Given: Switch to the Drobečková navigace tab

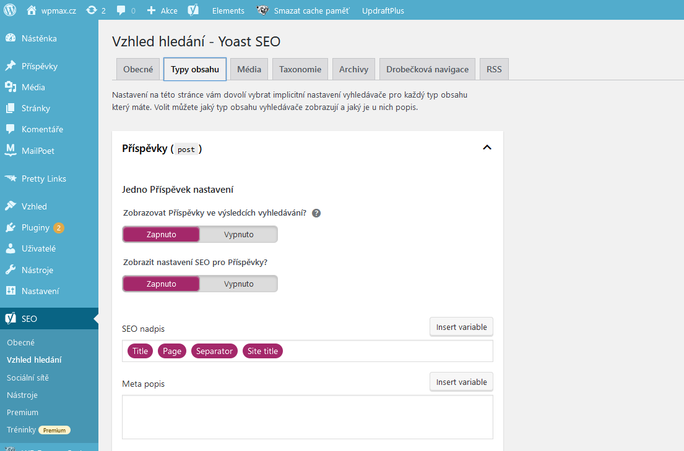Looking at the screenshot, I should pyautogui.click(x=427, y=69).
